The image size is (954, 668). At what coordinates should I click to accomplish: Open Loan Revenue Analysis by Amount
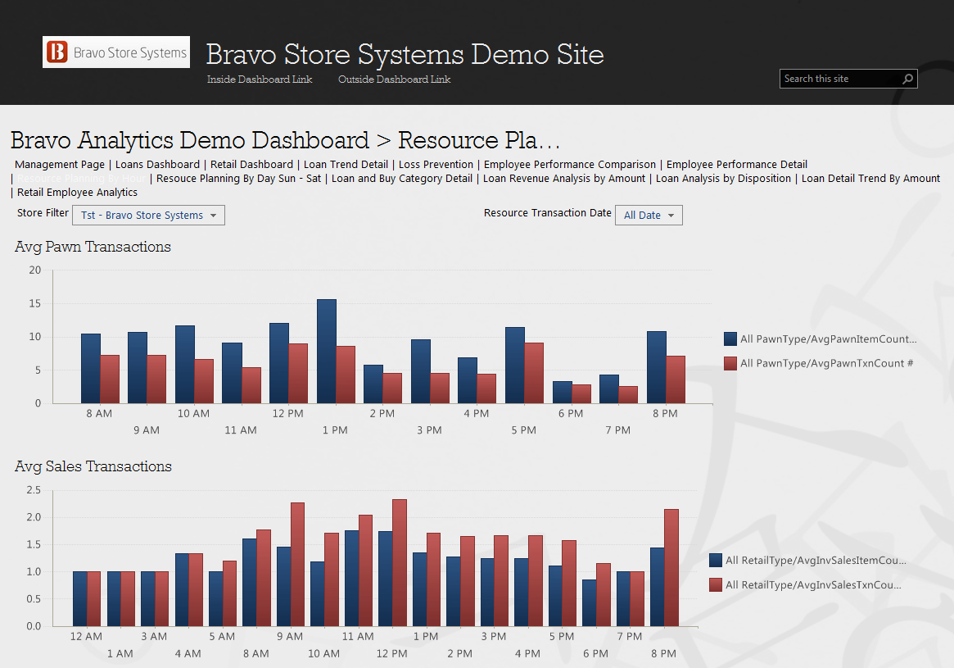(564, 179)
